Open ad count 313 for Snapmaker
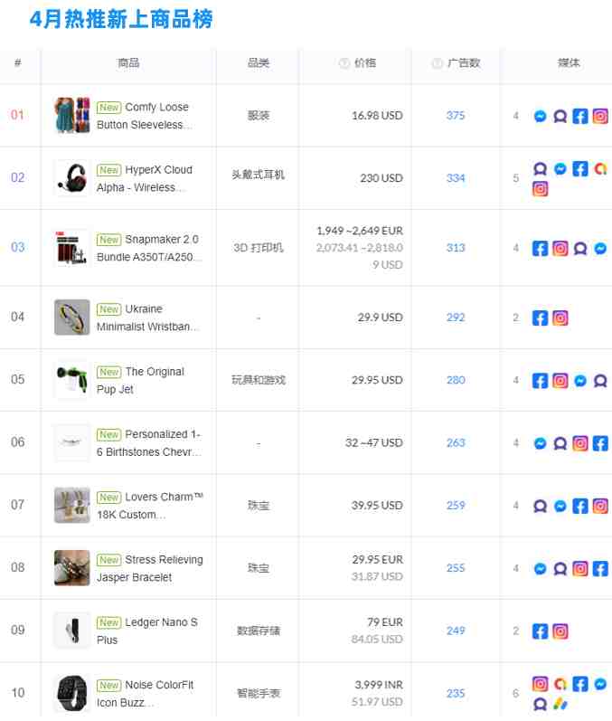612x721 pixels. click(456, 248)
